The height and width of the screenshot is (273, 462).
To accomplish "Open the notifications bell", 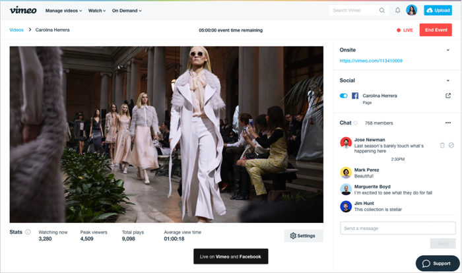I will [x=397, y=11].
